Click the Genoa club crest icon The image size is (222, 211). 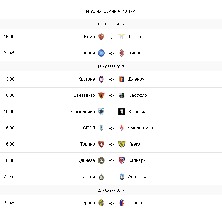coord(122,79)
